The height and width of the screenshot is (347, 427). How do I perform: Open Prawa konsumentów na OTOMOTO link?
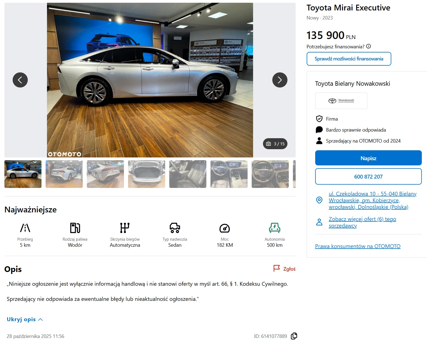[x=358, y=246]
